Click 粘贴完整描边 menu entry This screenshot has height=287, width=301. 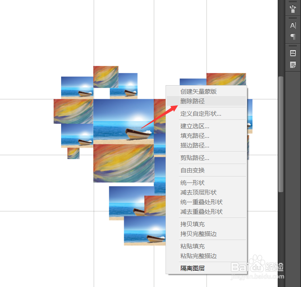(207, 256)
